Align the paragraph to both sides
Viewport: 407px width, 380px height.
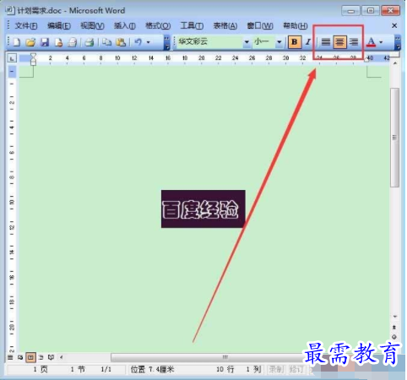(326, 42)
